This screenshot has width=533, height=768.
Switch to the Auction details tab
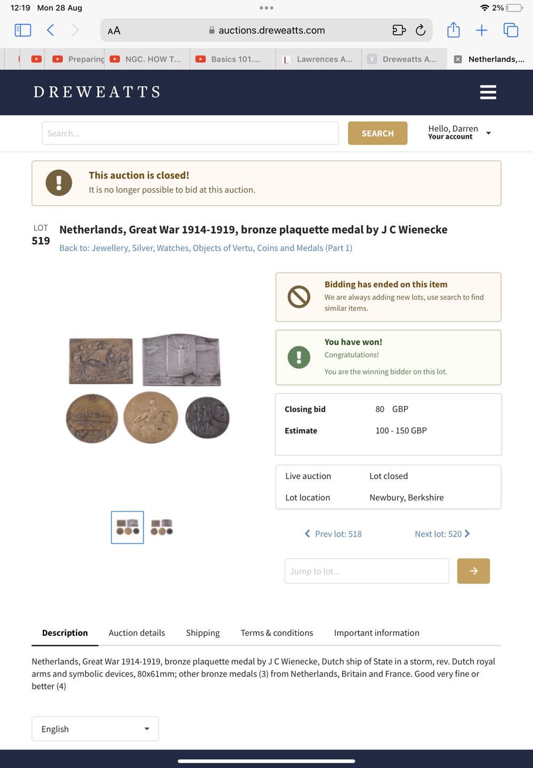coord(137,633)
